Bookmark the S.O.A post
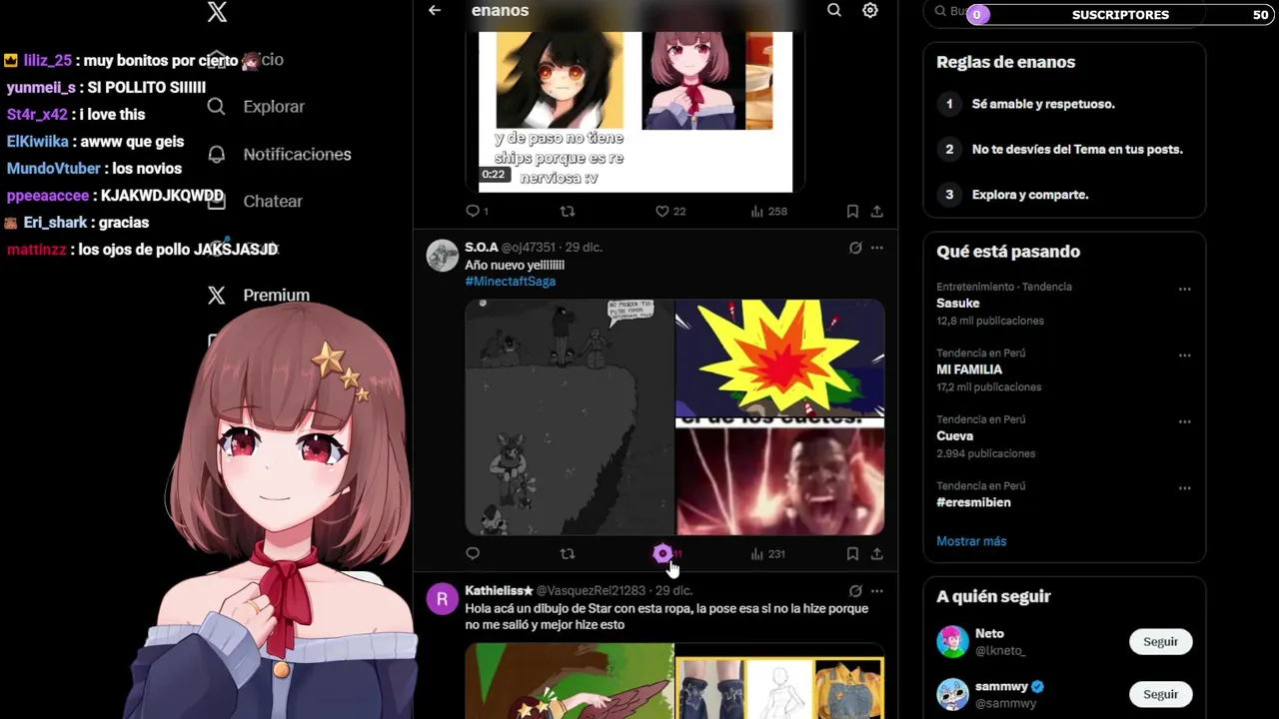 pyautogui.click(x=852, y=554)
